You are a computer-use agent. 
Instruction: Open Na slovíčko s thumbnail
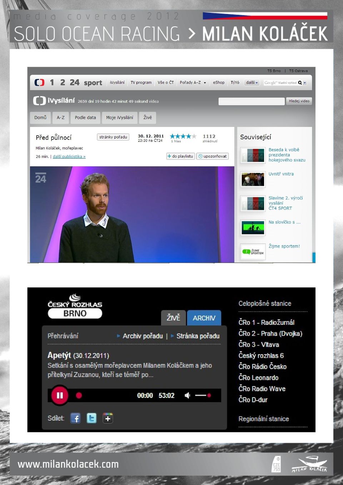point(253,228)
